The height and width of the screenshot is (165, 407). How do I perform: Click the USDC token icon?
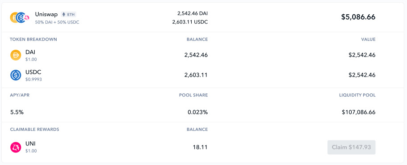pyautogui.click(x=16, y=75)
